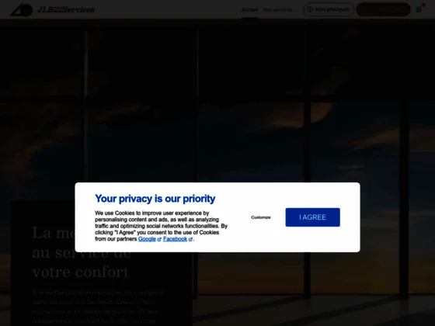435x326 pixels.
Task: Click the hero paragraph about menuisier
Action: coord(98,307)
